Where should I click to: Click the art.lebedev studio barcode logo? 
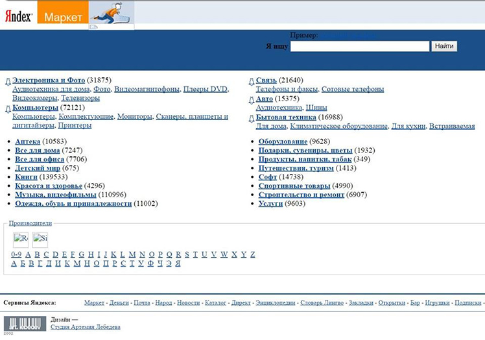click(25, 323)
